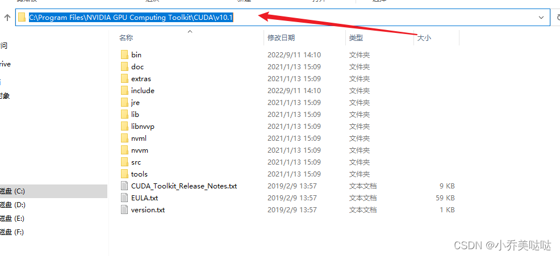Sort files by 类型 column header
The width and height of the screenshot is (560, 256).
click(356, 37)
